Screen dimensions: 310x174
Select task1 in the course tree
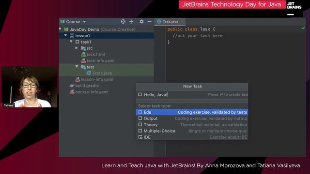tap(86, 42)
